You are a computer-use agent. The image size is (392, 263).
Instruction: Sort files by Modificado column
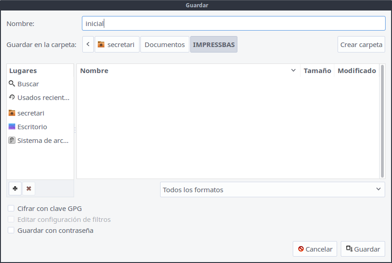356,71
